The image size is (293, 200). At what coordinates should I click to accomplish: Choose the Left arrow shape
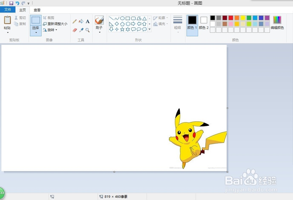pos(139,24)
